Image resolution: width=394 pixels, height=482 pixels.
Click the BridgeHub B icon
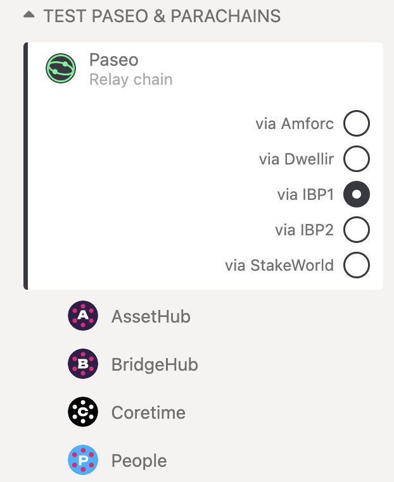pyautogui.click(x=83, y=364)
